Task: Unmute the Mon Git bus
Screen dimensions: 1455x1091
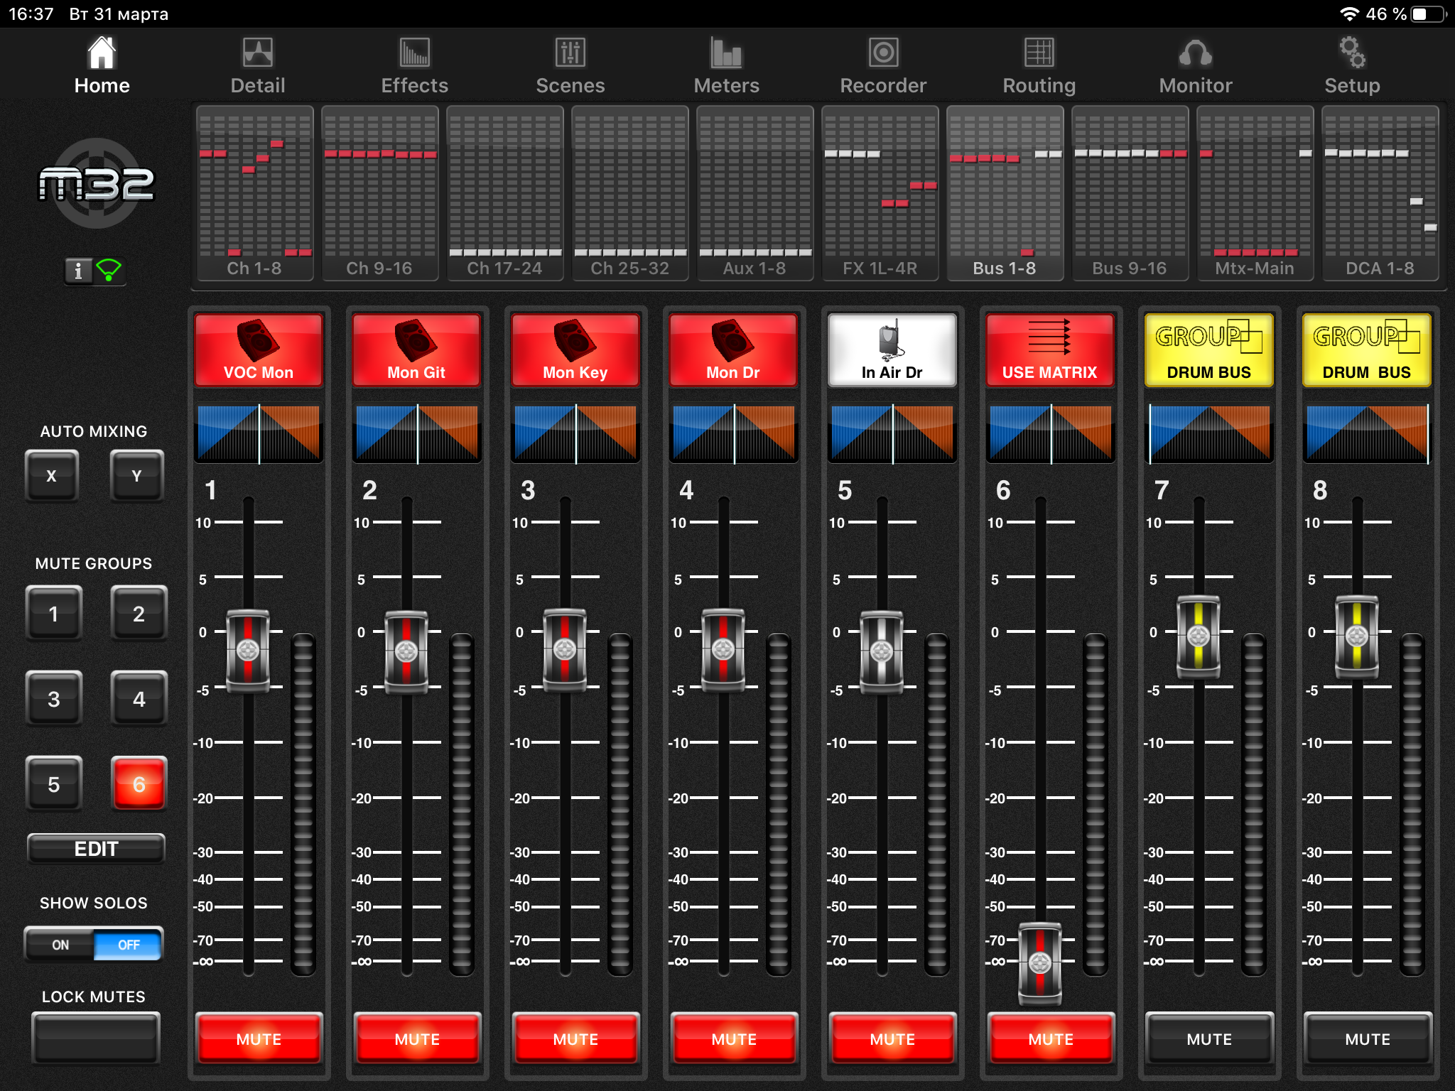Action: (417, 1038)
